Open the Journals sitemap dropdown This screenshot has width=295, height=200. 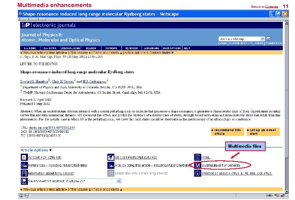tap(262, 39)
